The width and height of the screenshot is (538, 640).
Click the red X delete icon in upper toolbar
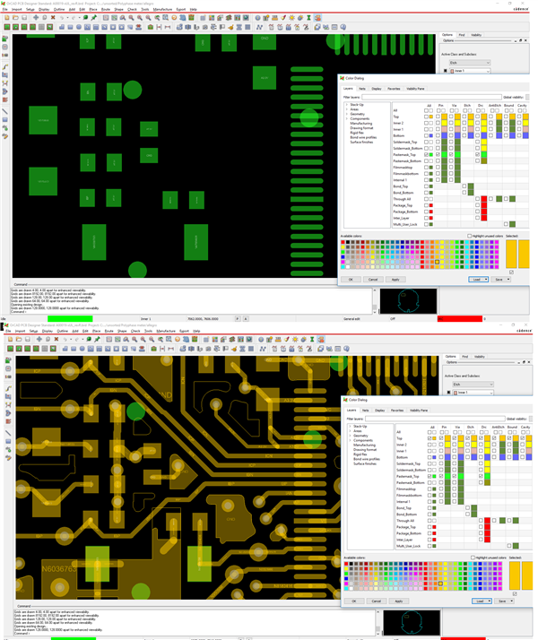pyautogui.click(x=53, y=17)
